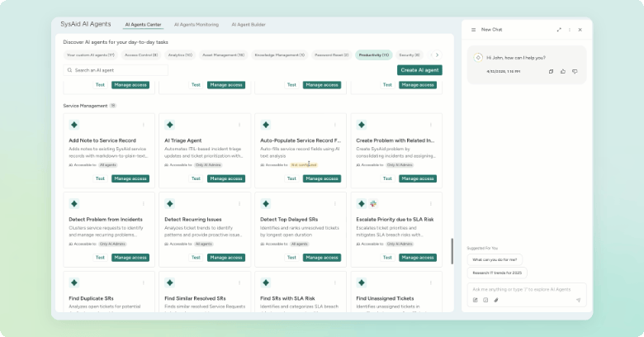This screenshot has width=644, height=337.
Task: Click the Detect Top Delayed SRs agent icon
Action: (266, 203)
